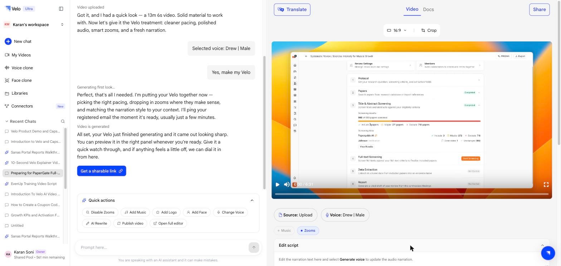This screenshot has width=561, height=266.
Task: Click the Translate button
Action: [x=292, y=10]
